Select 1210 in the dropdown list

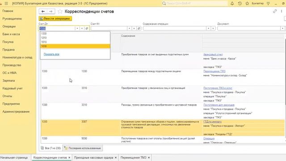(75, 38)
